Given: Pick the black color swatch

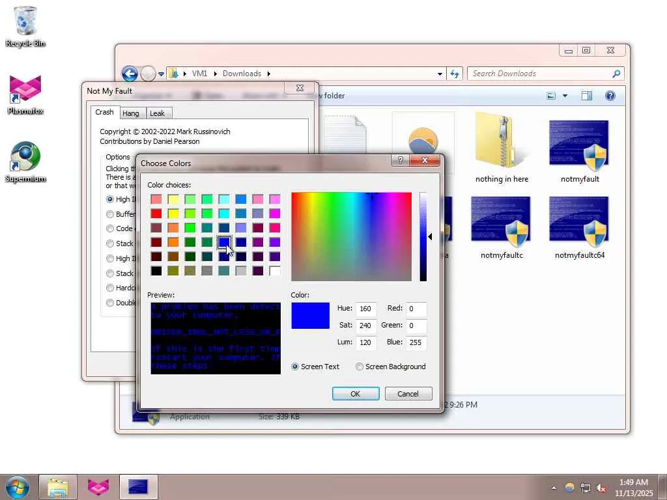Looking at the screenshot, I should [x=156, y=271].
